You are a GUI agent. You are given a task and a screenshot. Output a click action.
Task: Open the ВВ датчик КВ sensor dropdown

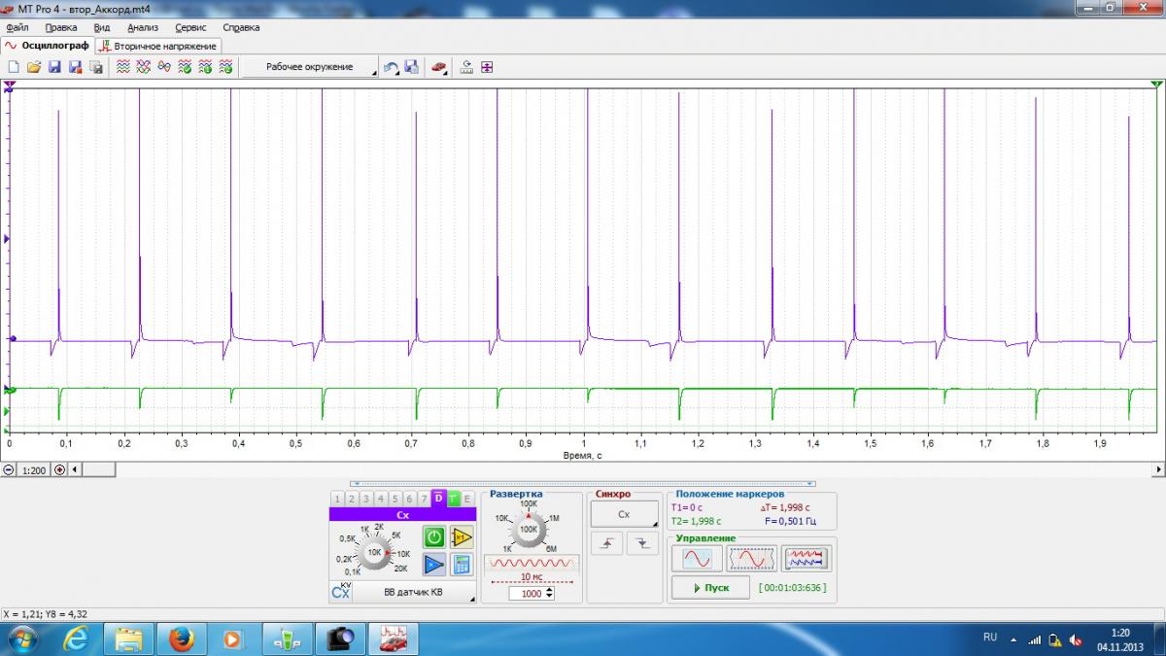point(414,592)
